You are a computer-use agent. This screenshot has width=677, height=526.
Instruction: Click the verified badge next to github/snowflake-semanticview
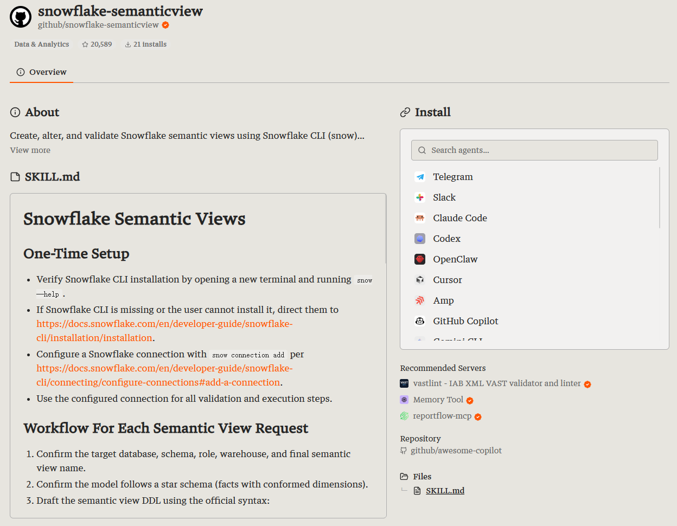pos(165,25)
